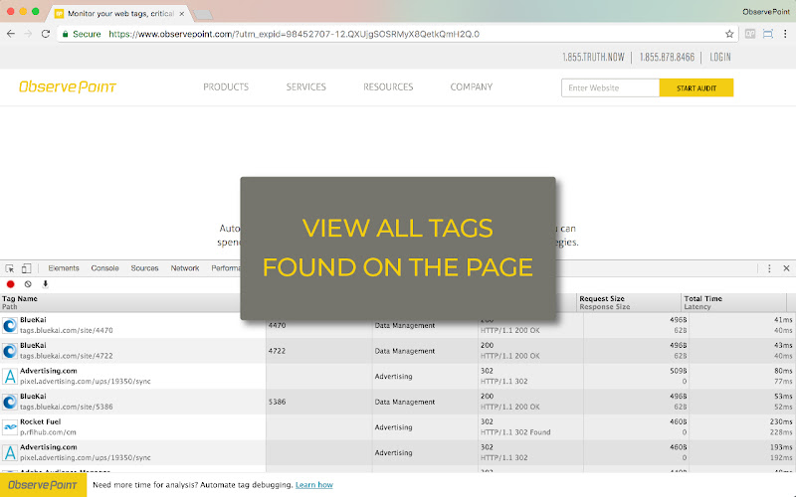Click the browser forward arrow
The image size is (796, 497).
[x=28, y=34]
